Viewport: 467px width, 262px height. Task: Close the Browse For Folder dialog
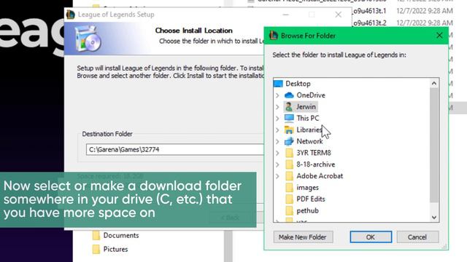tap(439, 36)
